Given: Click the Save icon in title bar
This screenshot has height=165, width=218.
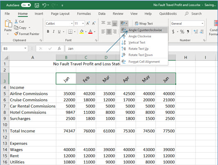Looking at the screenshot, I should [37, 5].
